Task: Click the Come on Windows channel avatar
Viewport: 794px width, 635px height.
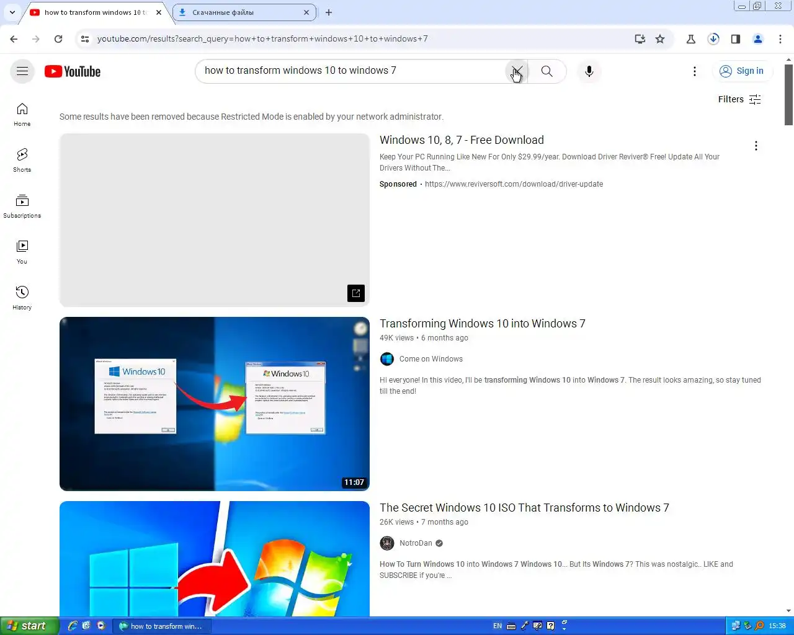Action: pyautogui.click(x=387, y=359)
